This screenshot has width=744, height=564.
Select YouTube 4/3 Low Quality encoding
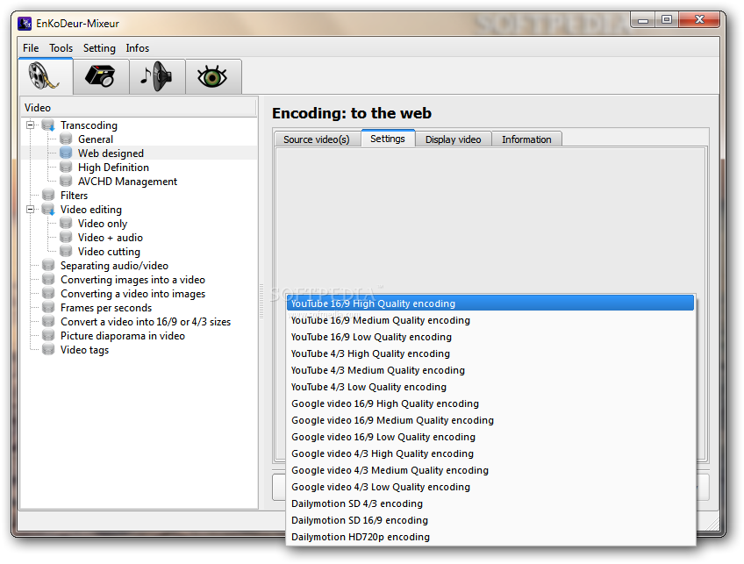click(x=490, y=387)
